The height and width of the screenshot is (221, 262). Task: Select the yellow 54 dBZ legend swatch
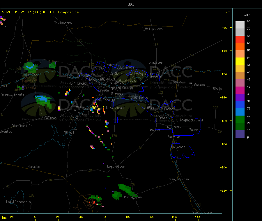[240, 61]
